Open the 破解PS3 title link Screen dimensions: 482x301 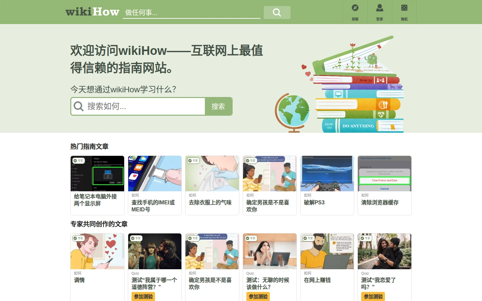click(x=314, y=202)
